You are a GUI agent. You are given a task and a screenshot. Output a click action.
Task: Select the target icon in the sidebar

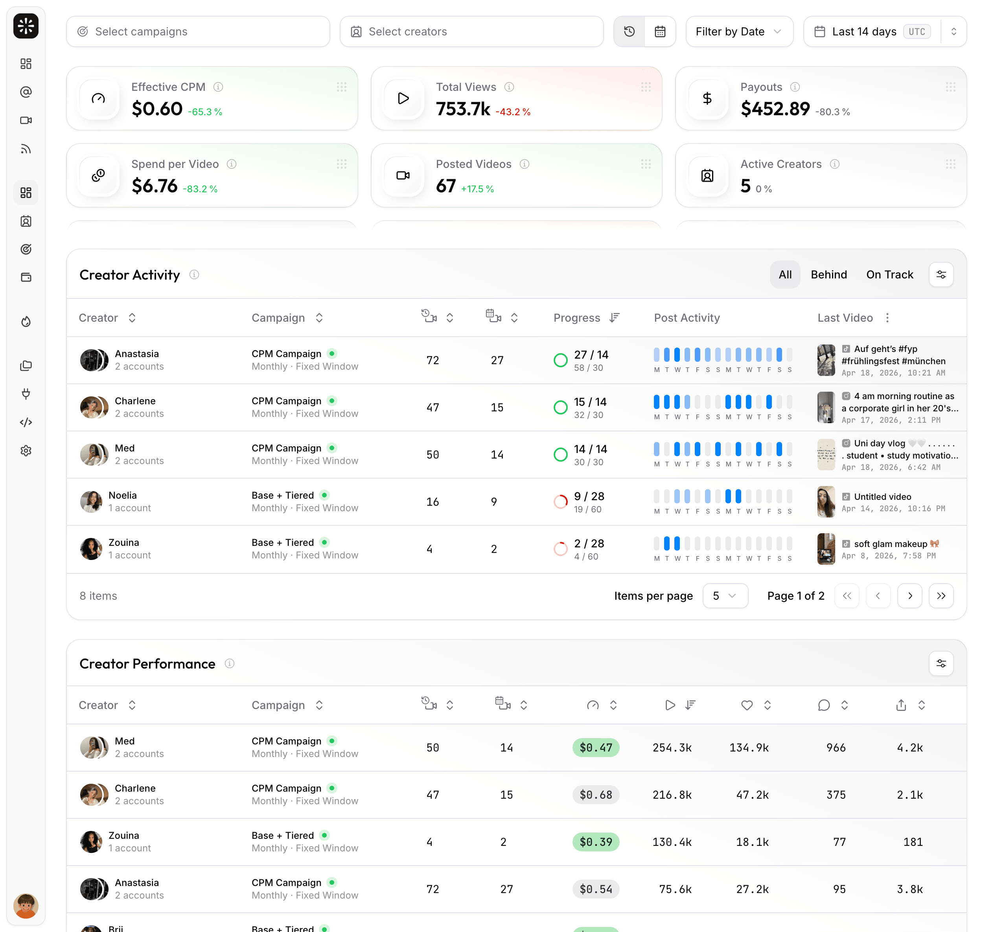pos(26,249)
